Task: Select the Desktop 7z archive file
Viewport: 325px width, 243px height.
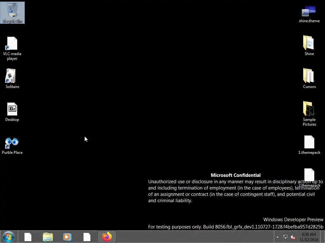Action: (x=12, y=112)
